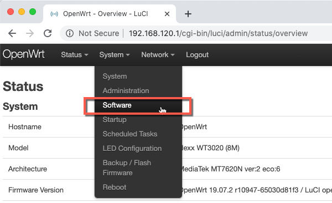Image resolution: width=332 pixels, height=203 pixels.
Task: Reload the page with the refresh icon
Action: (x=48, y=33)
